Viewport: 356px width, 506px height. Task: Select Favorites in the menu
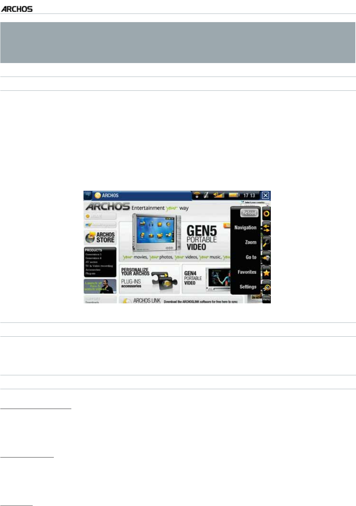pyautogui.click(x=247, y=272)
